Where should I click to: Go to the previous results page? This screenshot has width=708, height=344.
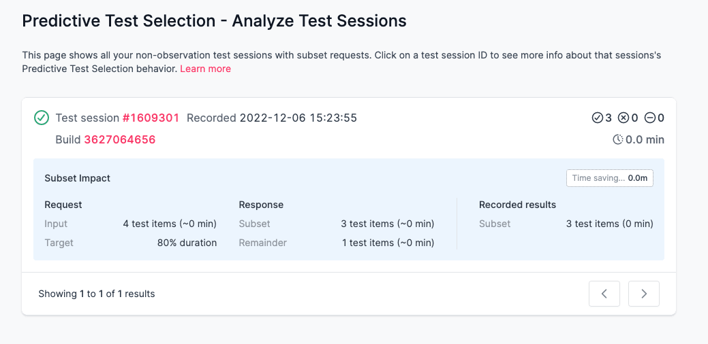(604, 294)
